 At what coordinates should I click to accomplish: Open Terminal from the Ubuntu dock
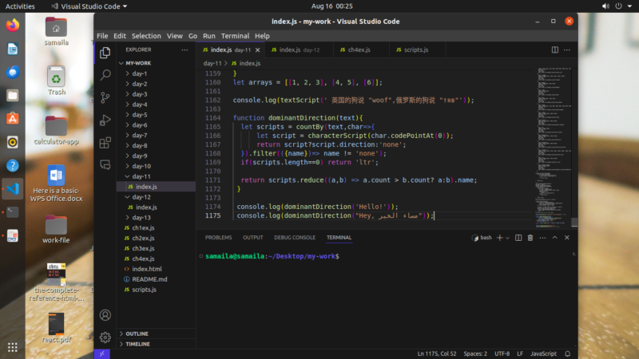pyautogui.click(x=13, y=212)
